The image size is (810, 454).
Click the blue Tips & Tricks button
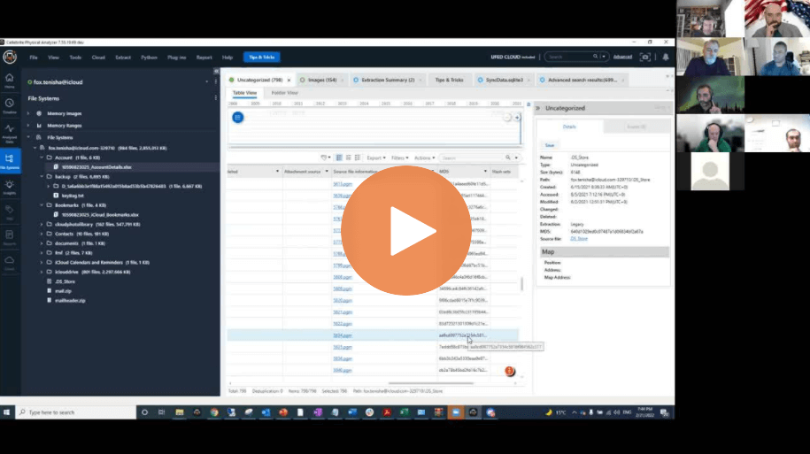[x=261, y=57]
